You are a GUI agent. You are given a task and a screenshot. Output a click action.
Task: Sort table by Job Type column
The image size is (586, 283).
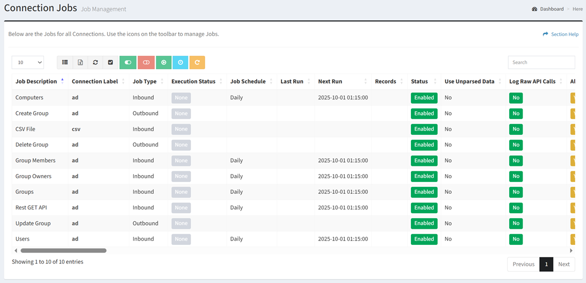click(144, 82)
